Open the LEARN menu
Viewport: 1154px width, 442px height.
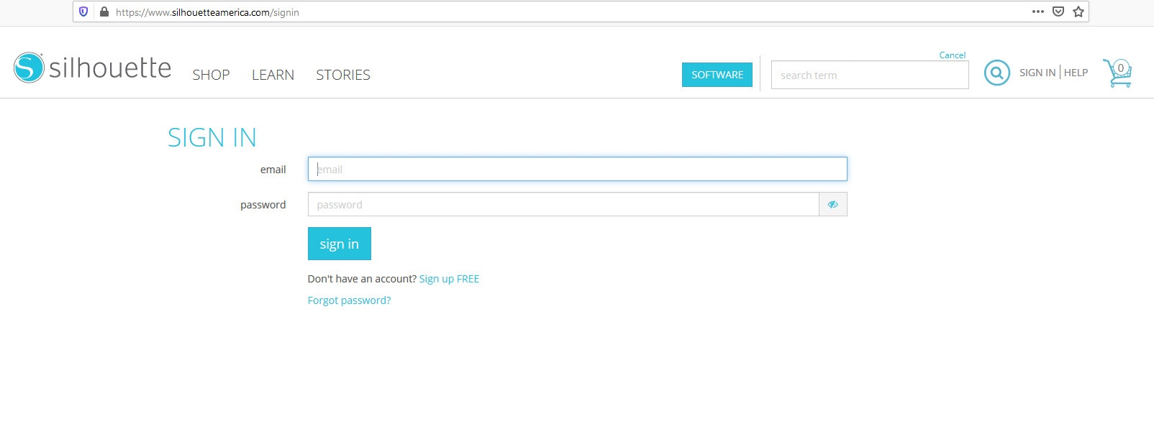[x=273, y=75]
